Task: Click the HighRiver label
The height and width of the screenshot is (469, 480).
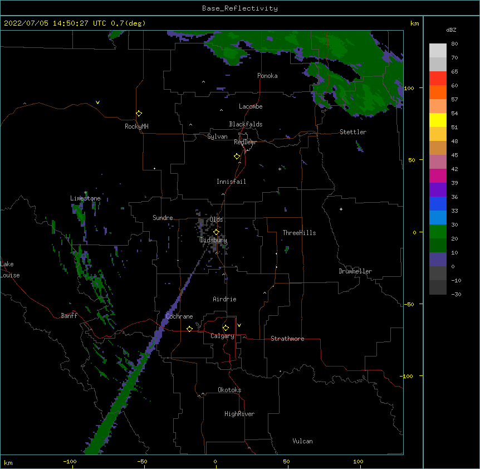Action: (239, 414)
